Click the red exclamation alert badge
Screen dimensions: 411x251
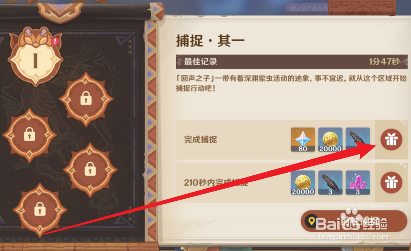tap(55, 41)
